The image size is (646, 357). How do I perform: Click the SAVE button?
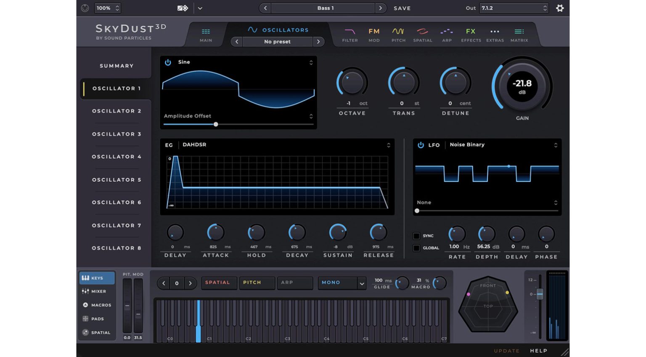click(x=402, y=8)
